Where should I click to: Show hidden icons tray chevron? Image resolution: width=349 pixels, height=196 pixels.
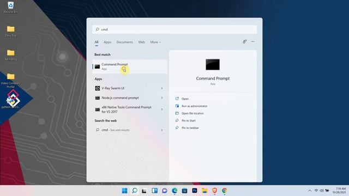pos(310,191)
